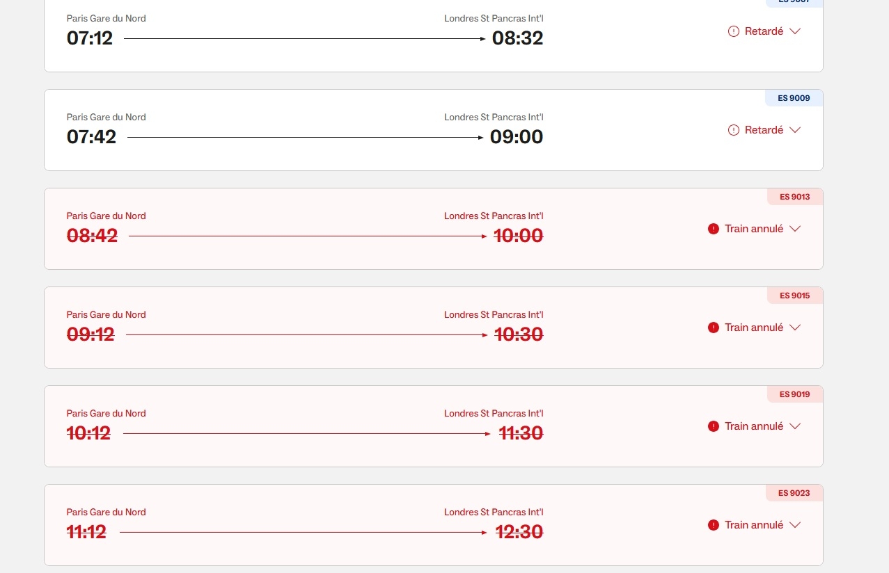
Task: Click the Train annulé label for the 08:42 train
Action: click(754, 229)
